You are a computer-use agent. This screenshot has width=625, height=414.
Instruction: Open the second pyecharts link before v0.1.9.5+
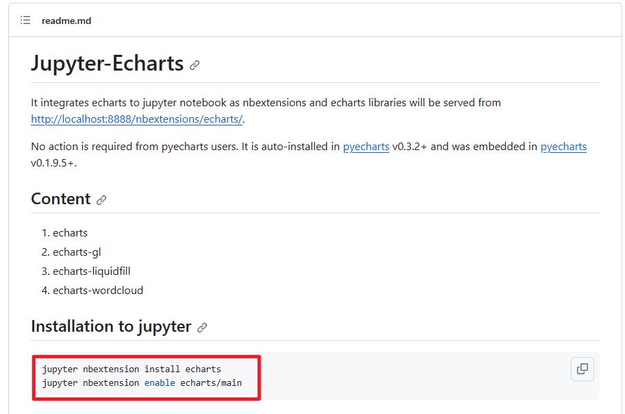pyautogui.click(x=563, y=147)
